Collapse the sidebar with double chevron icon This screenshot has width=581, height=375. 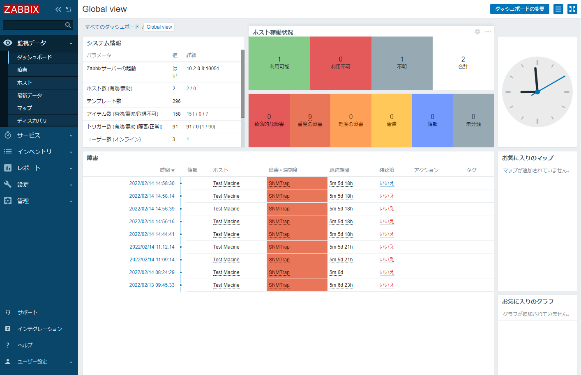tap(58, 9)
